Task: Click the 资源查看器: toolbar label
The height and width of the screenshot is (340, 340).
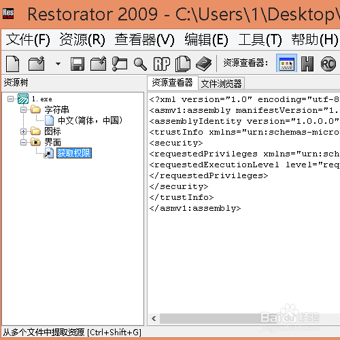Action: [245, 63]
